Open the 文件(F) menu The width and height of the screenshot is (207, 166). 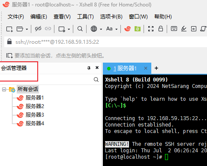pos(16,17)
